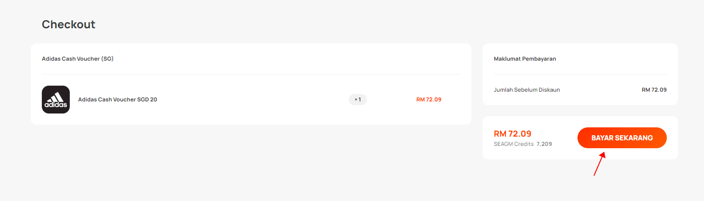Click the subtotal amount beside Jumlah Sebelum Diskaun

click(x=654, y=90)
